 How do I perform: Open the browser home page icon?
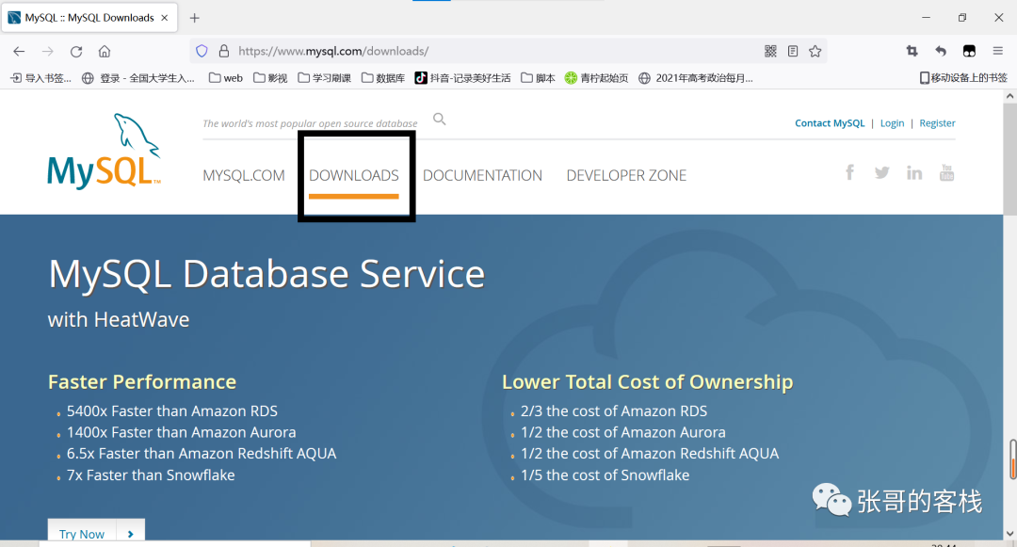click(x=105, y=51)
